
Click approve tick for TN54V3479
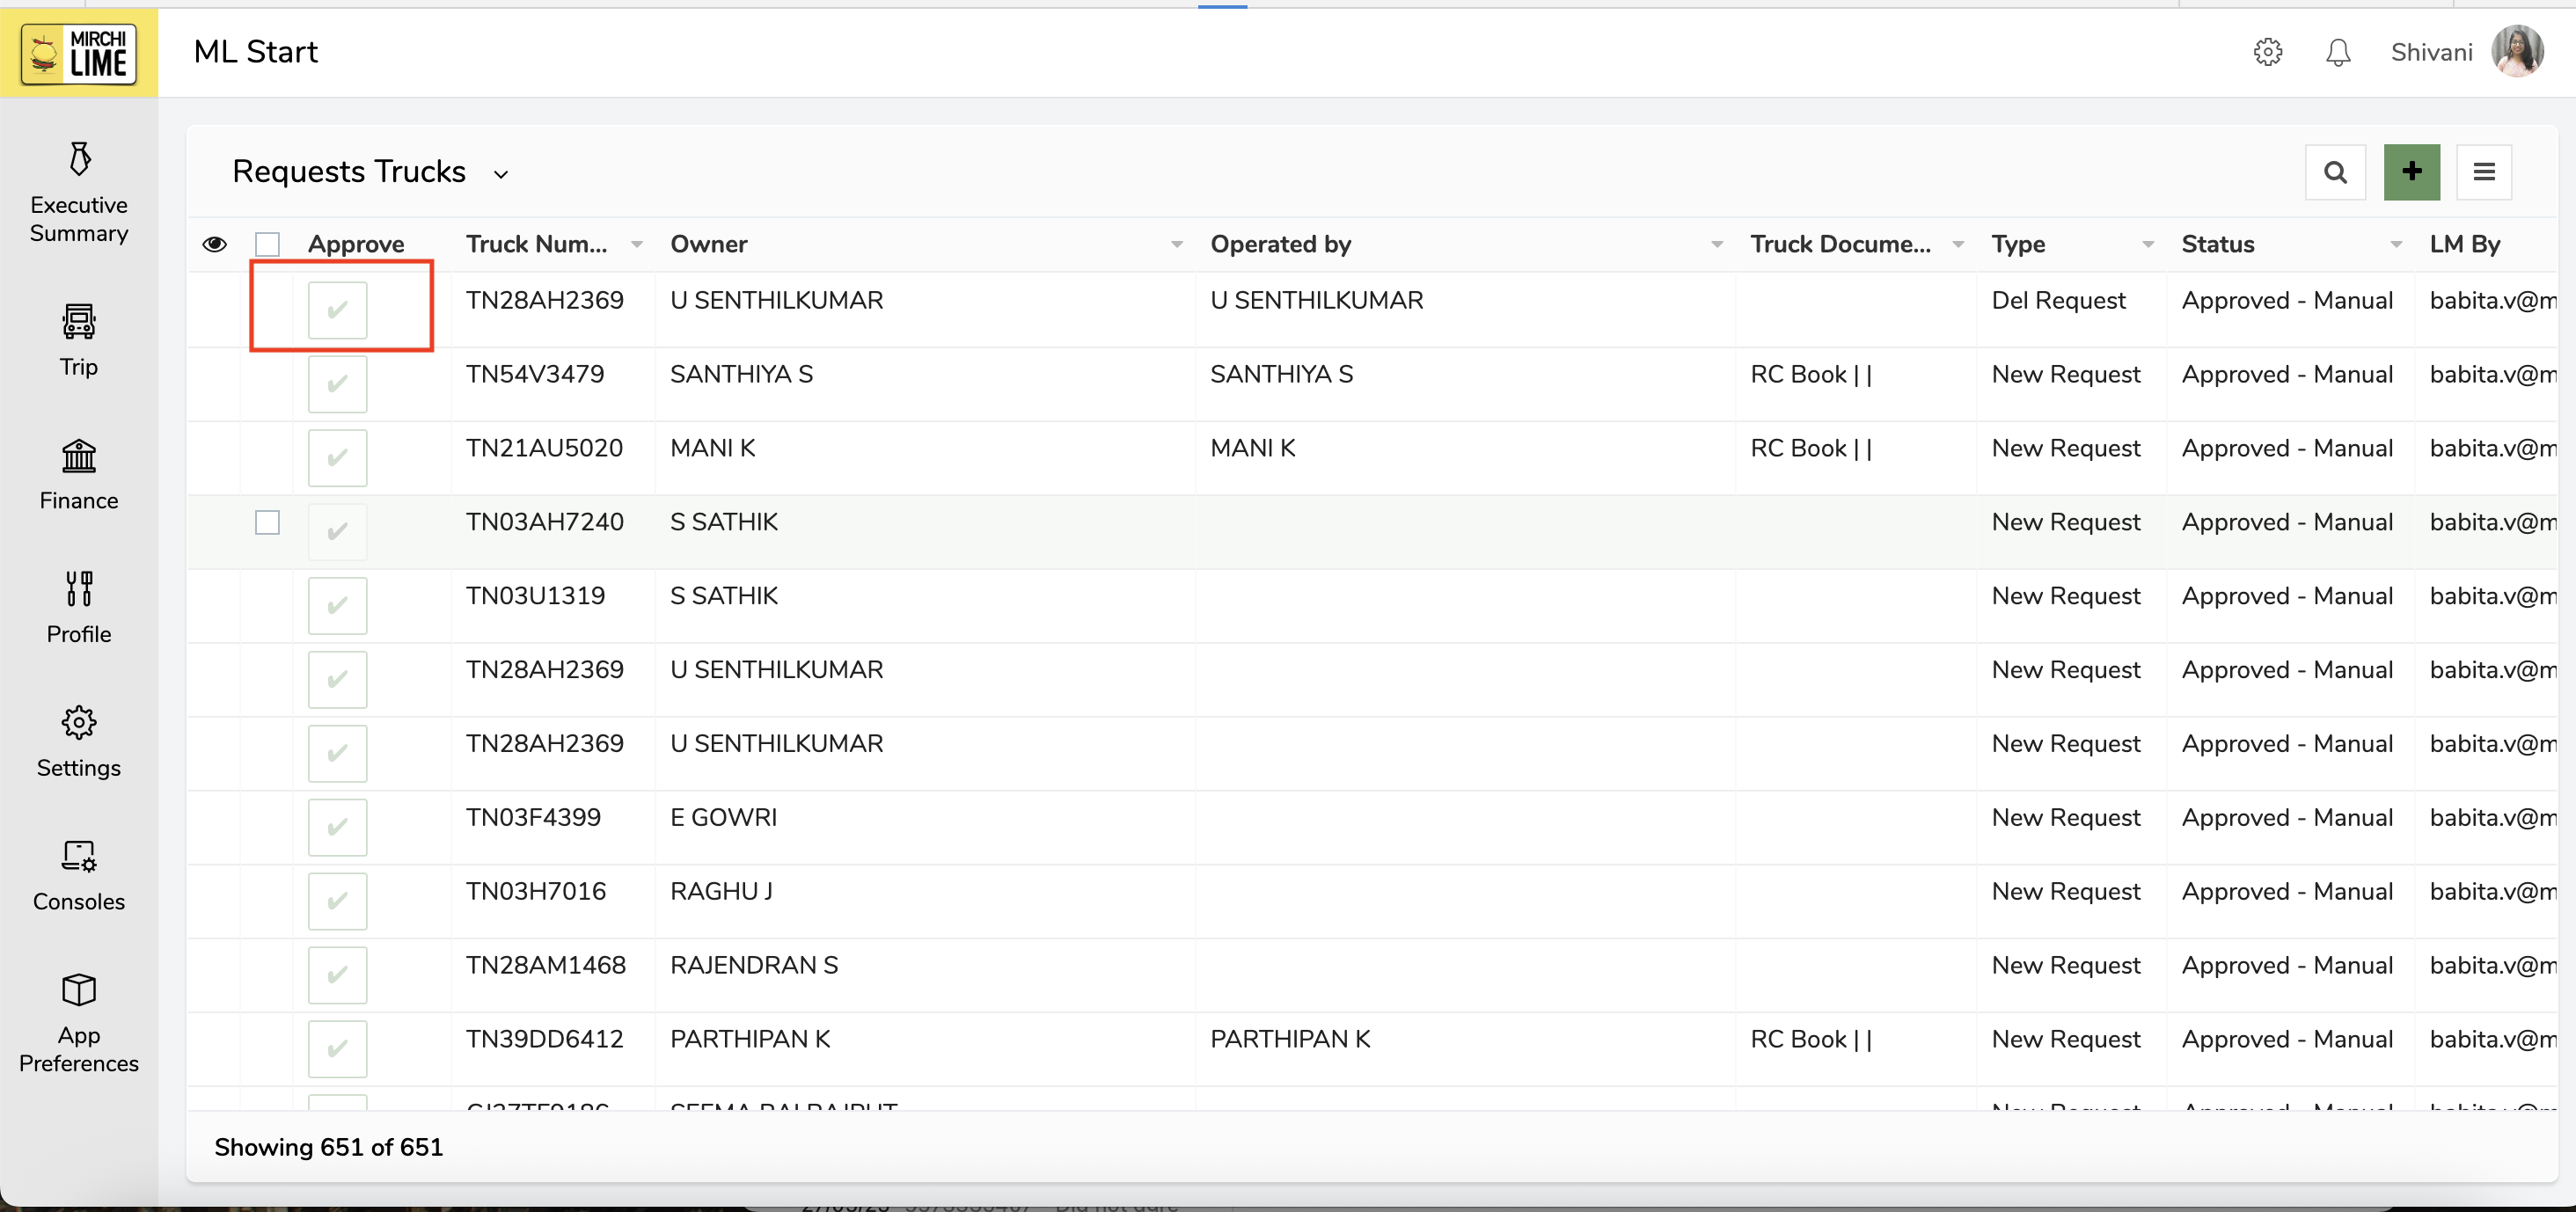[x=337, y=384]
